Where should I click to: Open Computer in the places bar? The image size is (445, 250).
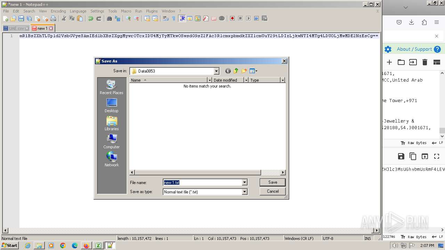pyautogui.click(x=112, y=141)
